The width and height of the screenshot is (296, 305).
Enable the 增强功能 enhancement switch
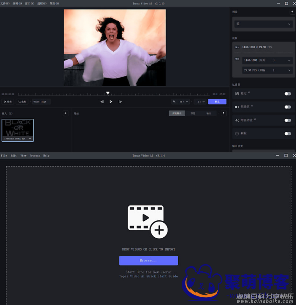pos(288,120)
